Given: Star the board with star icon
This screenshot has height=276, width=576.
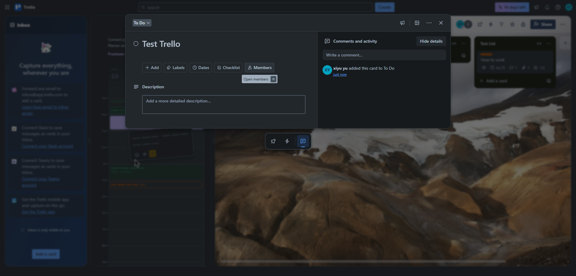Looking at the screenshot, I should click(512, 24).
